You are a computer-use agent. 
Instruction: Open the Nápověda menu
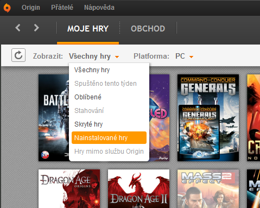point(99,8)
